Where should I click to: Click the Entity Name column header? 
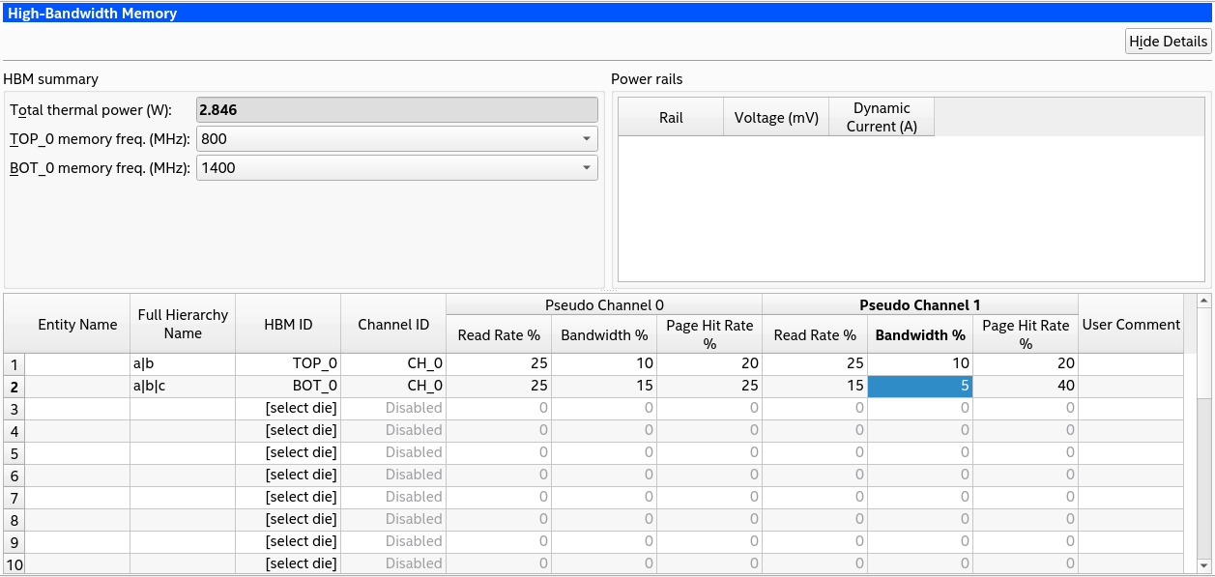(77, 325)
